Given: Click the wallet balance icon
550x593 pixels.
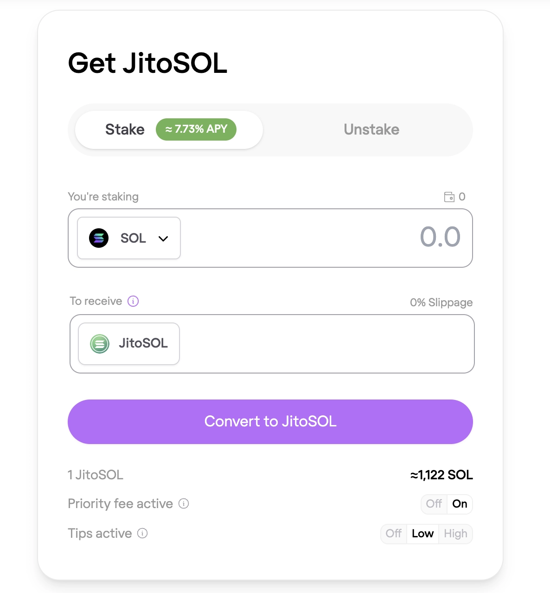Looking at the screenshot, I should coord(450,197).
